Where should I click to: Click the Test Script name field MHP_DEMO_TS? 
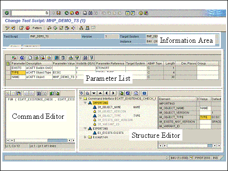pyautogui.click(x=55, y=37)
